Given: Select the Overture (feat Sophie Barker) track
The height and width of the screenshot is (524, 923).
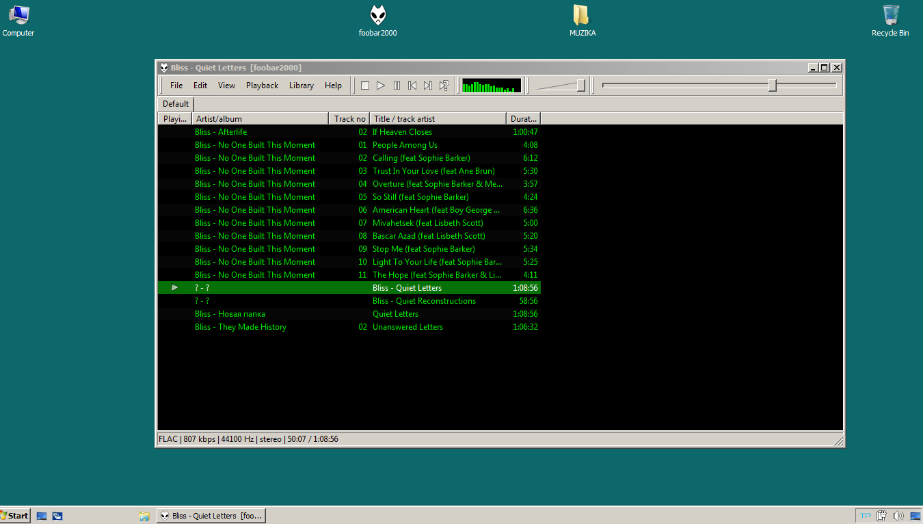Looking at the screenshot, I should pyautogui.click(x=349, y=184).
